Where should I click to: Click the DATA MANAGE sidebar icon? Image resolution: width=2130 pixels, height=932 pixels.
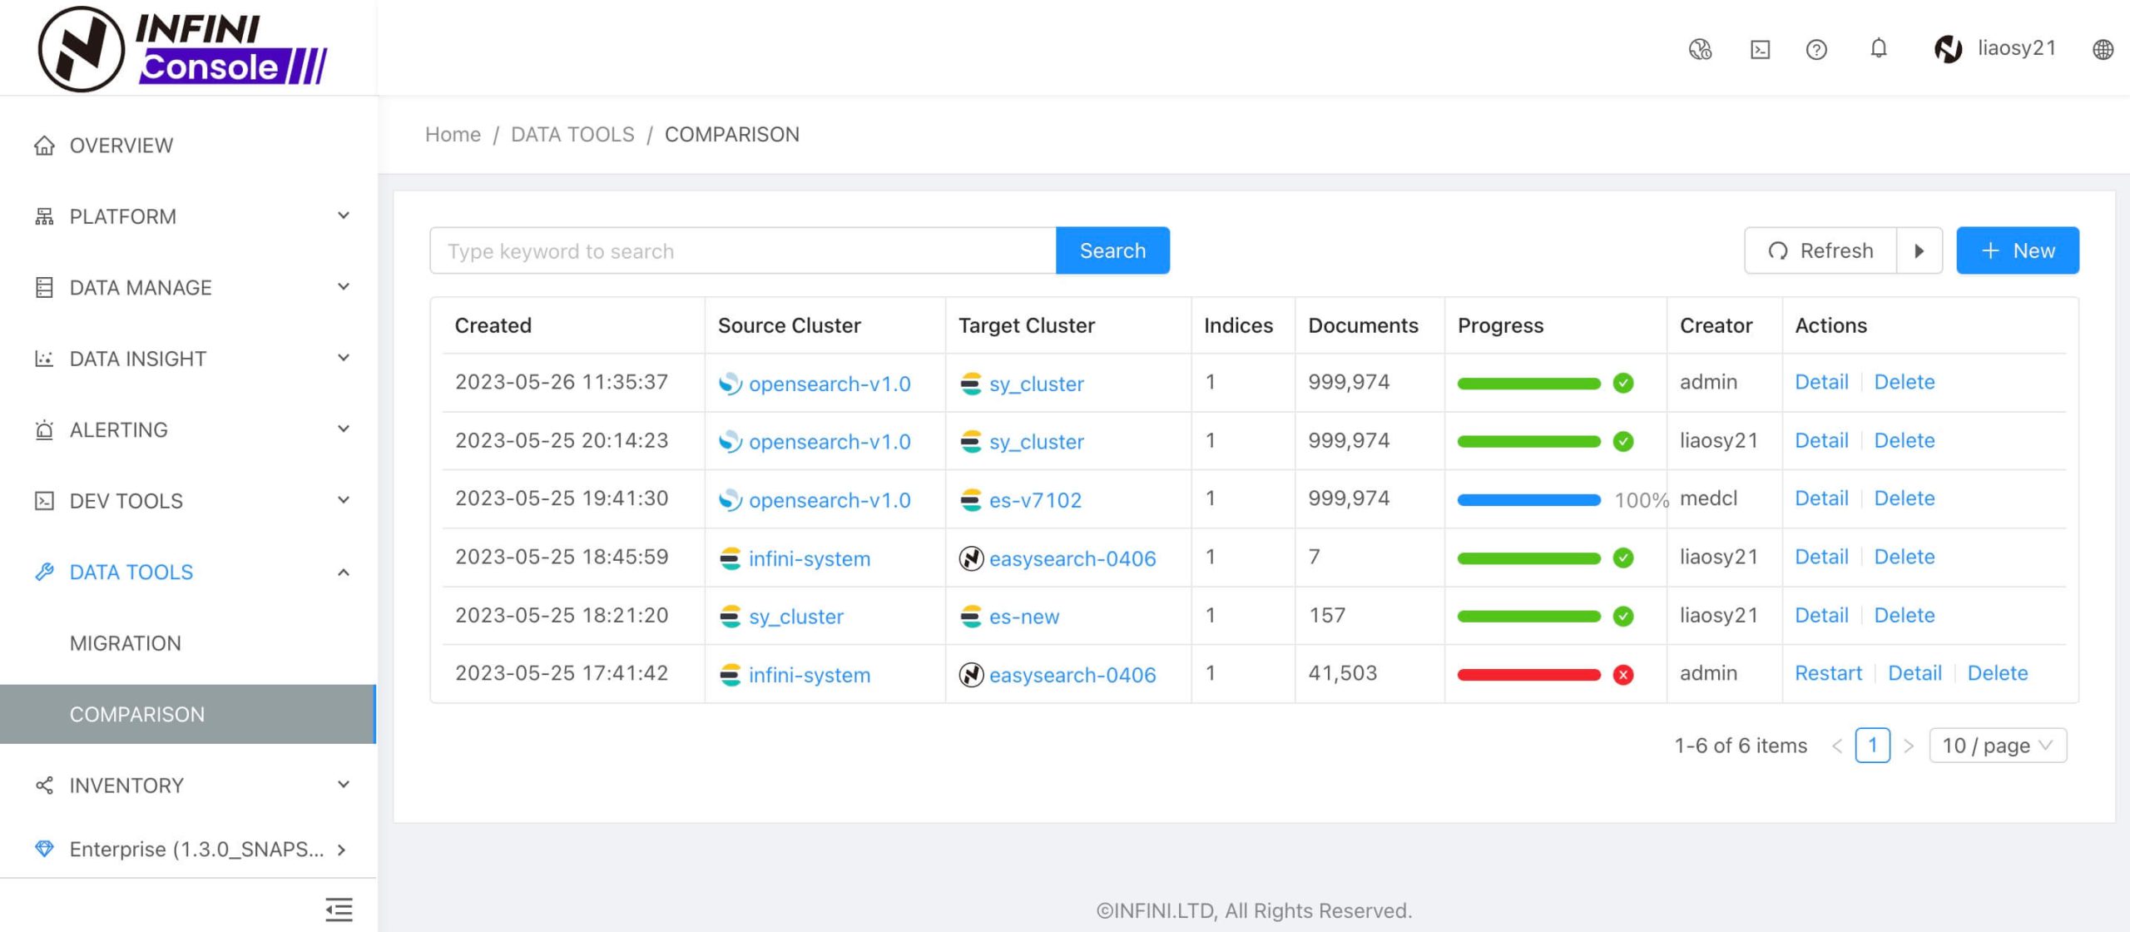tap(44, 288)
